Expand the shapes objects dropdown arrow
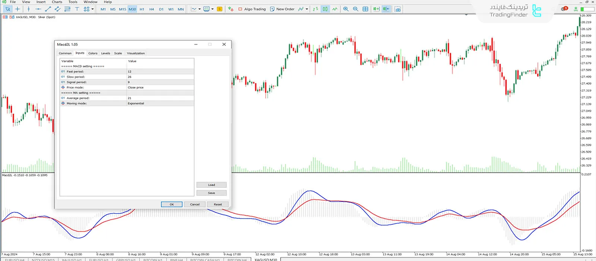The height and width of the screenshot is (261, 596). point(92,9)
